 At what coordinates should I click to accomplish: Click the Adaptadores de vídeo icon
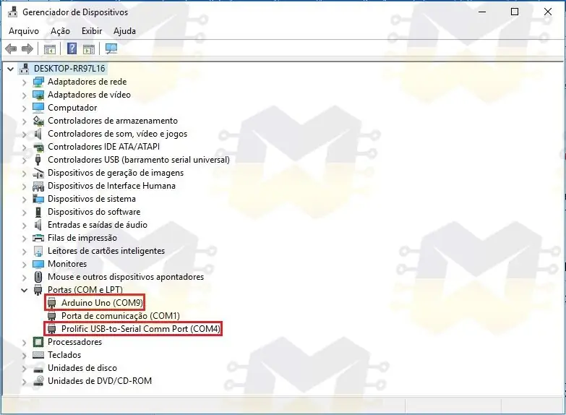[38, 95]
